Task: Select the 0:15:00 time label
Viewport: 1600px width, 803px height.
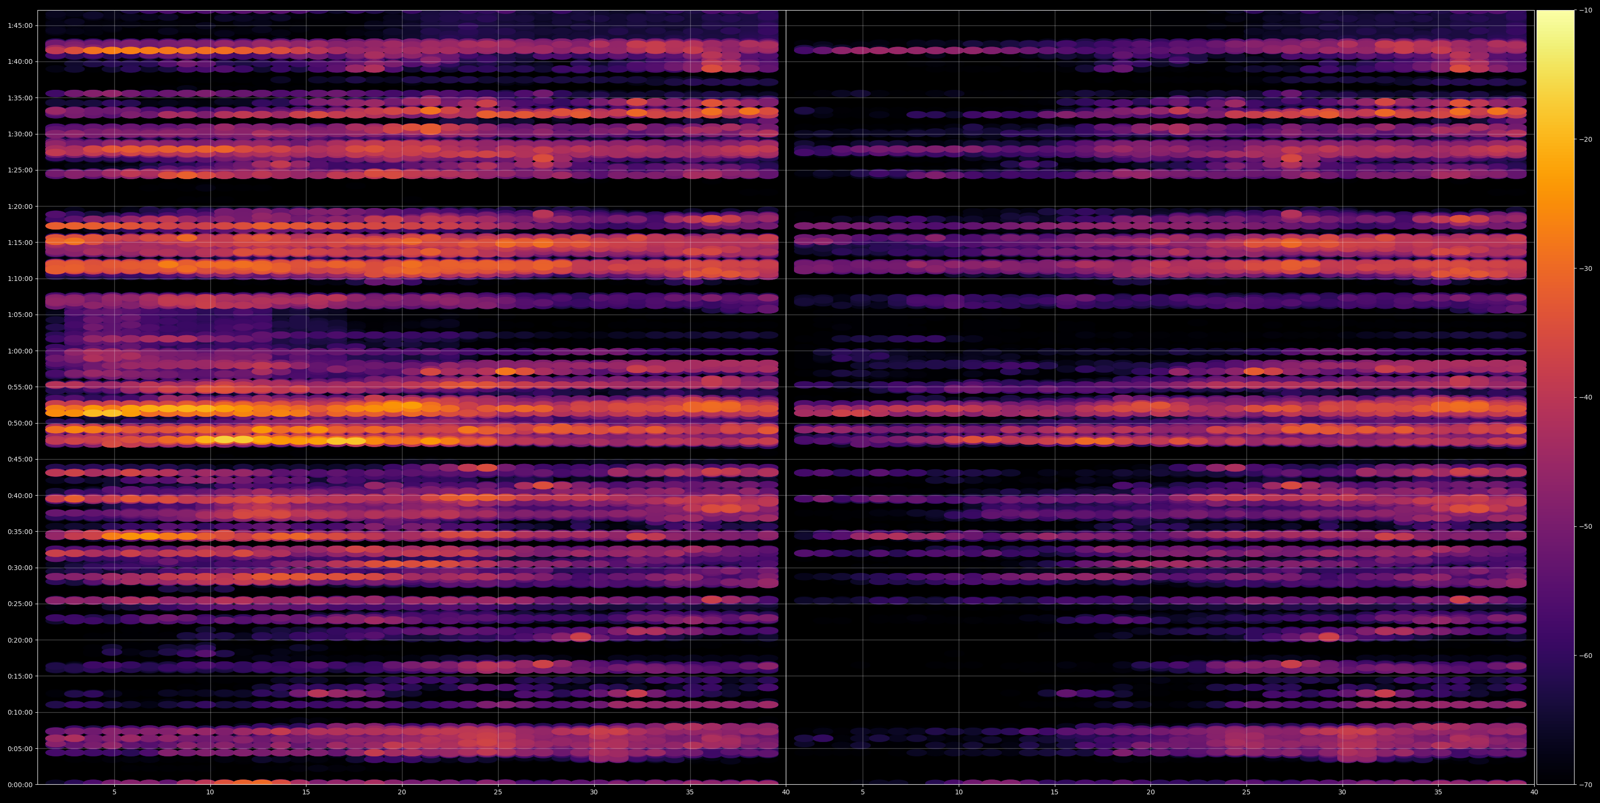Action: [20, 676]
